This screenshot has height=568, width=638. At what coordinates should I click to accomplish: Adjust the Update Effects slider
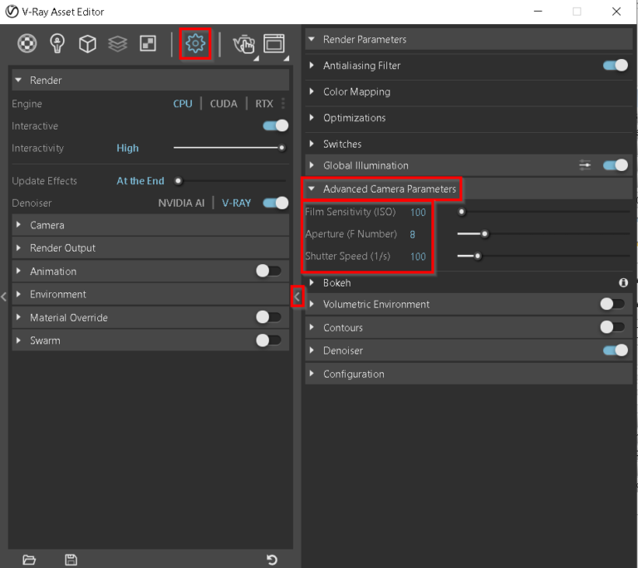pos(229,181)
